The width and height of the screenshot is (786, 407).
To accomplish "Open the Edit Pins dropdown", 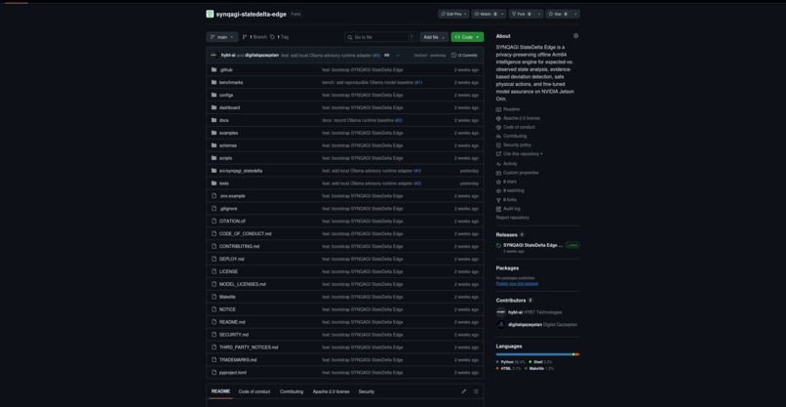I will click(x=453, y=14).
